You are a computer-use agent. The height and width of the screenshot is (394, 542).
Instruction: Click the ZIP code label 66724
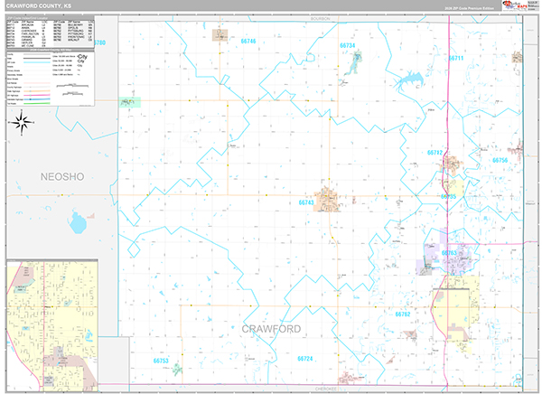point(305,359)
